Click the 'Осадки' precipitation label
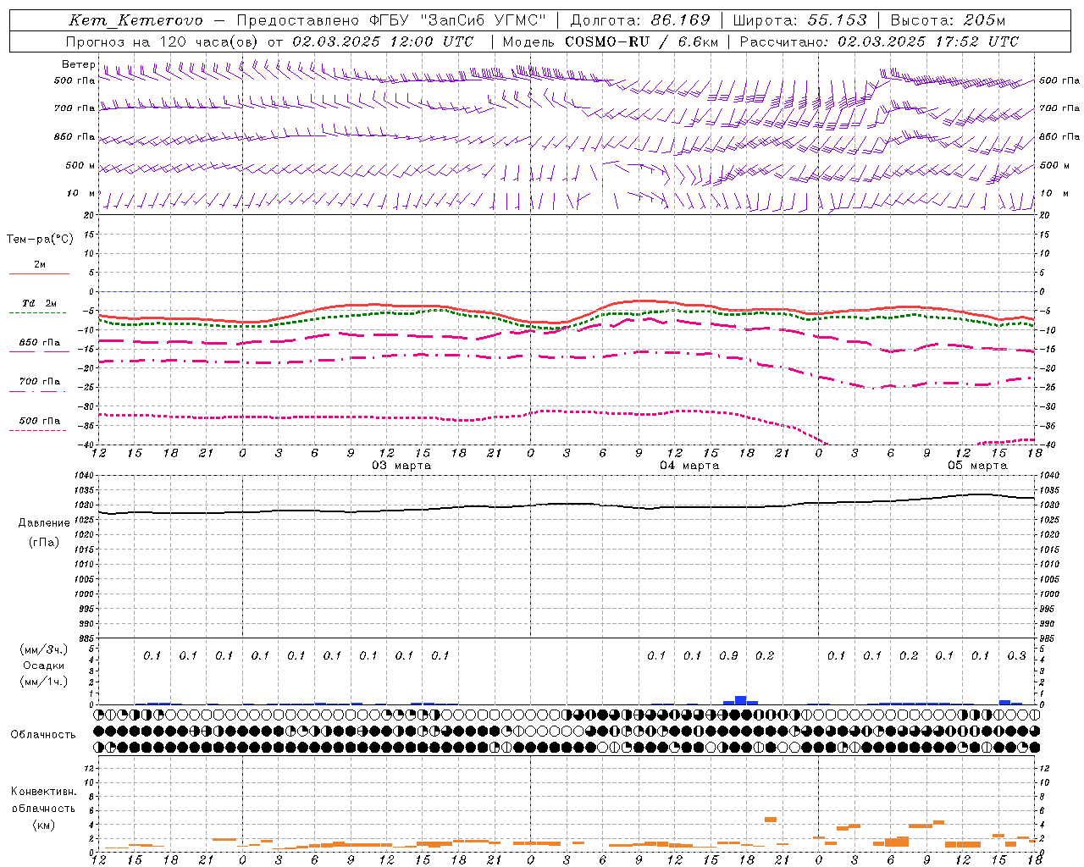 tap(44, 665)
